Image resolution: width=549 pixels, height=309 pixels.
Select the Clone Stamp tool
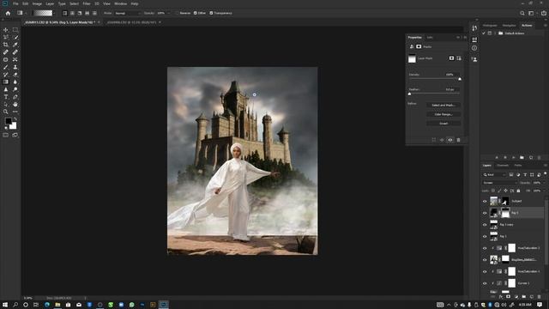(15, 67)
